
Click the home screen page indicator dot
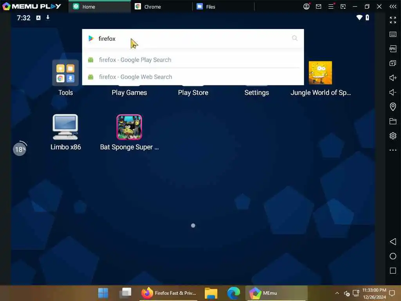pos(193,225)
